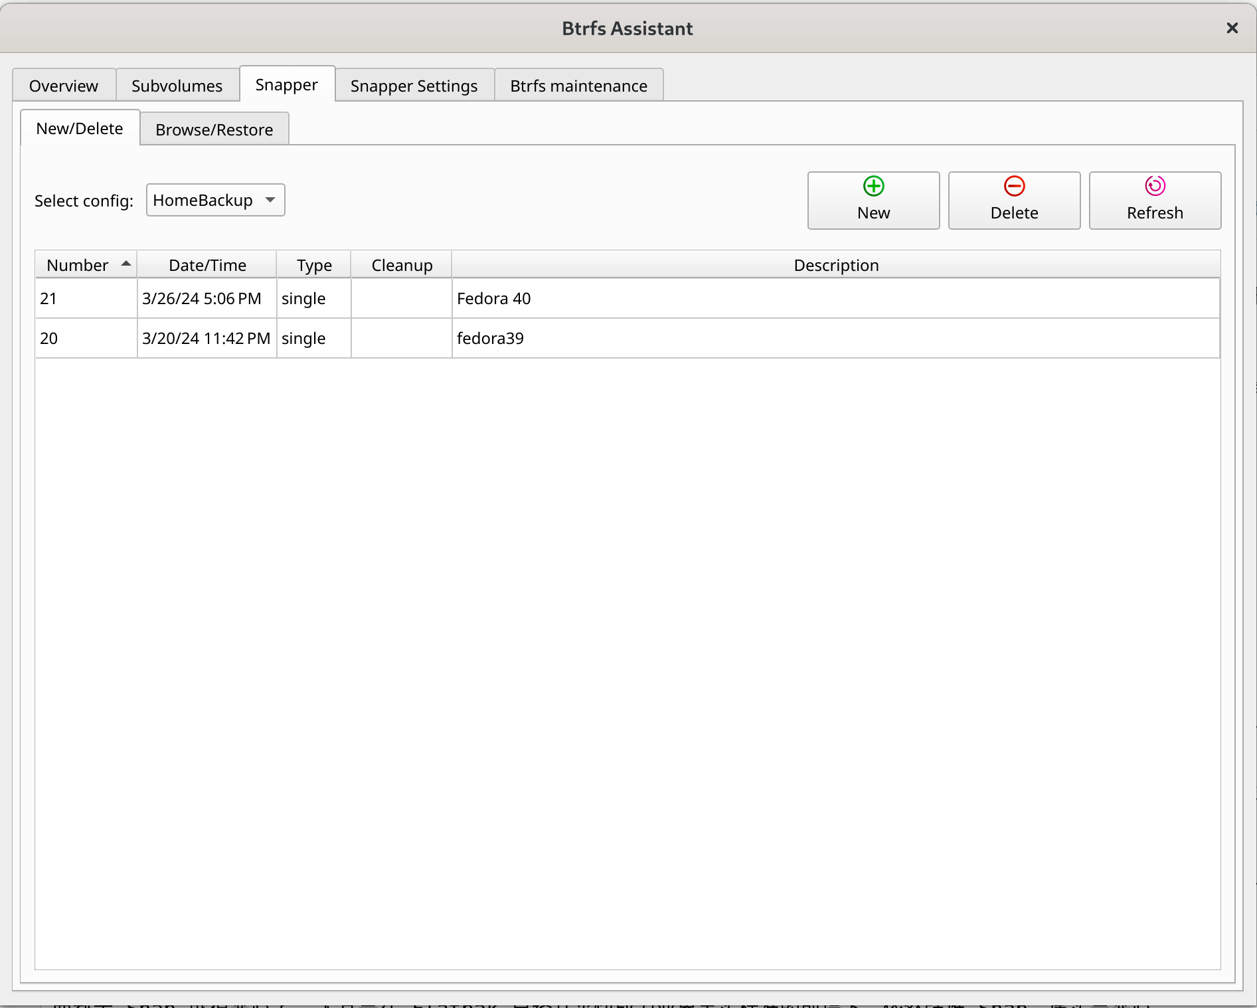Click the green plus New snapshot icon

coord(873,187)
